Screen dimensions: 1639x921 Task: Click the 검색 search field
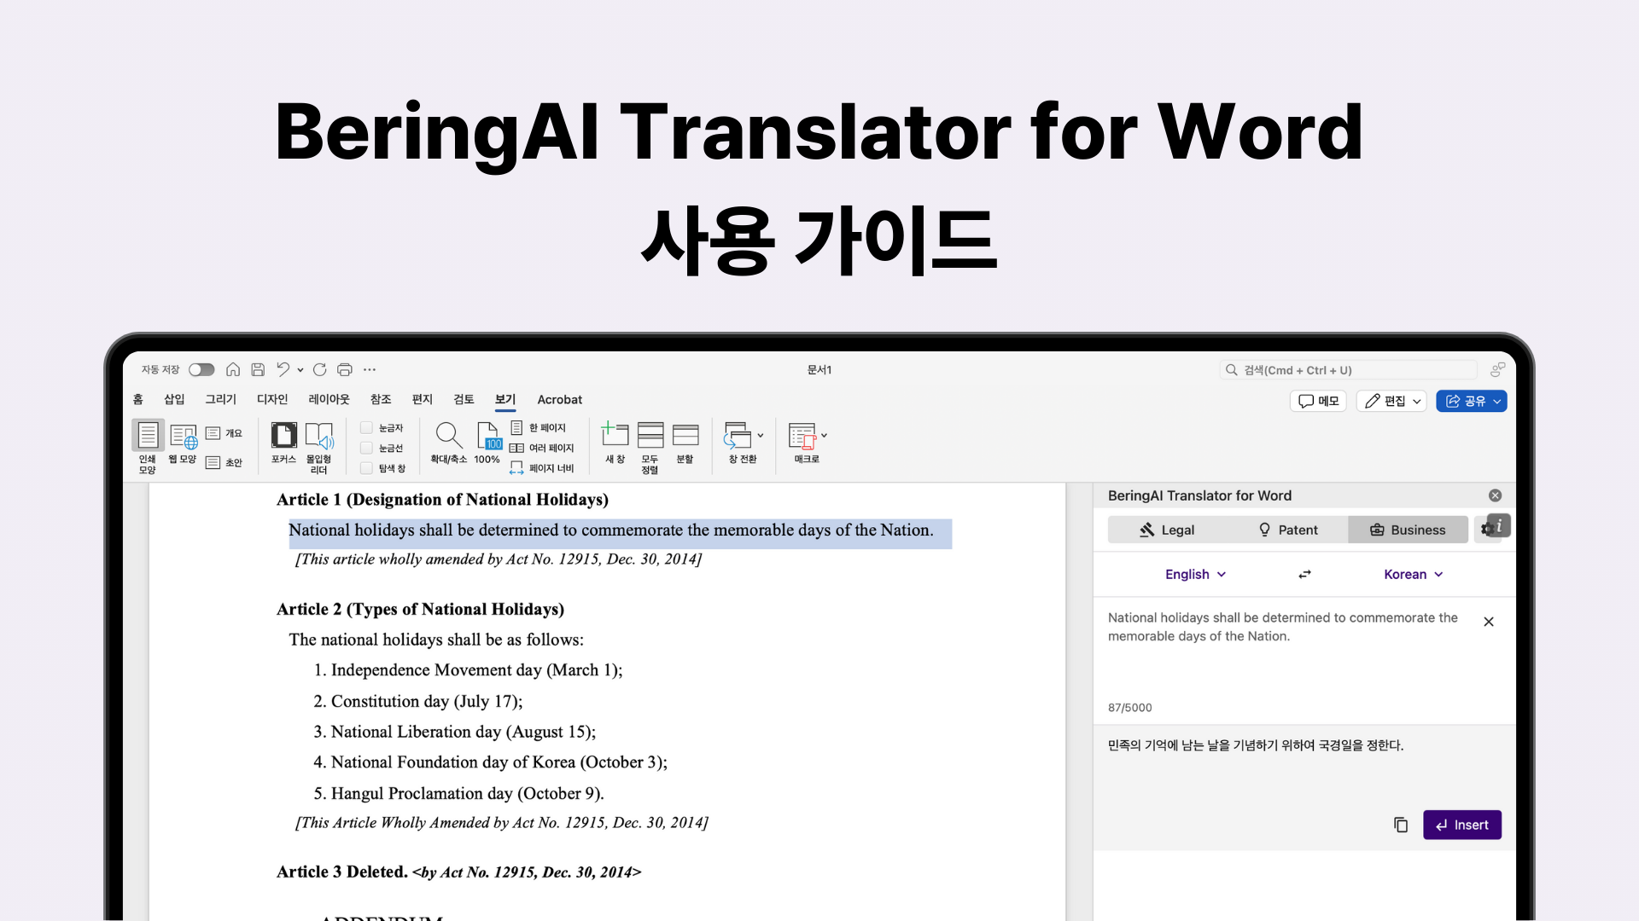1349,370
